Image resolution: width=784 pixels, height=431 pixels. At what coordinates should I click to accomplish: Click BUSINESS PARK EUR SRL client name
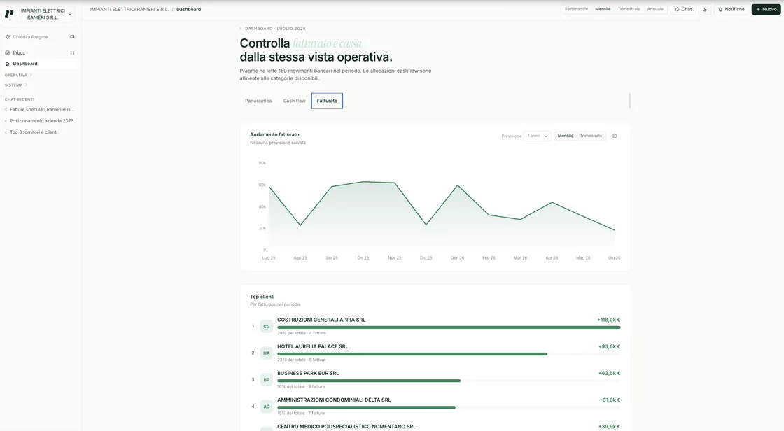308,373
